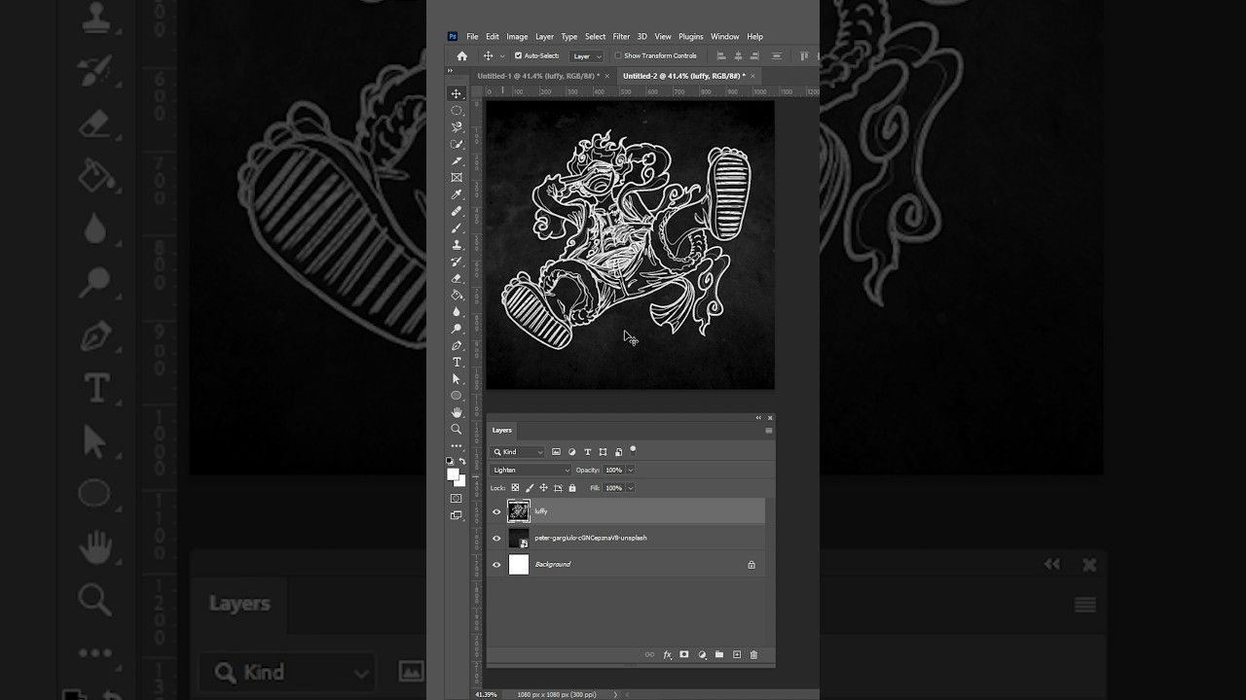Viewport: 1246px width, 700px height.
Task: Select the Frame tool
Action: click(x=457, y=178)
